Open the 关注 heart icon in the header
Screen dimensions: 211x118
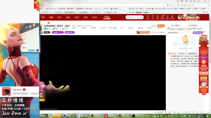(153, 17)
